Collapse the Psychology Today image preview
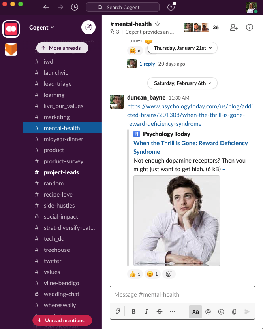This screenshot has width=263, height=329. (224, 170)
